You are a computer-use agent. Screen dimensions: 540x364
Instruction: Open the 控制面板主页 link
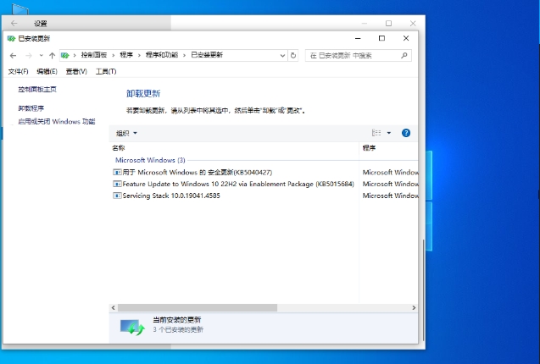(37, 89)
